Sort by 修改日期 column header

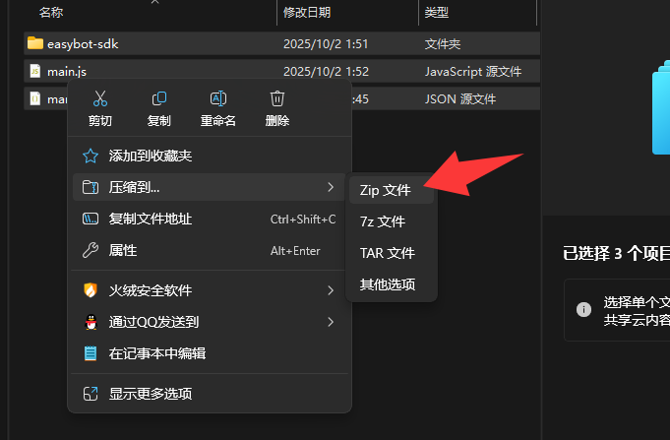307,12
